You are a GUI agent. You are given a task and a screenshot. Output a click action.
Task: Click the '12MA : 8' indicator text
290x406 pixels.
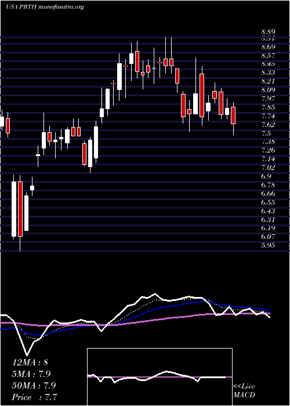tap(30, 362)
